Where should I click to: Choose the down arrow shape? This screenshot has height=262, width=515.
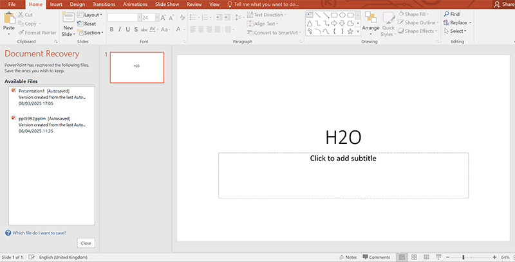(342, 23)
